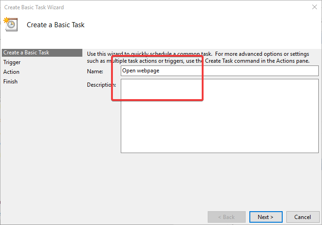Click into the Description text area
Screen dimensions: 322x225
(220, 116)
